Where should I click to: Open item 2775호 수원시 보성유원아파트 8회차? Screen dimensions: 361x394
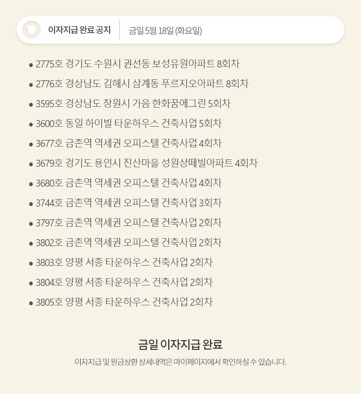[138, 64]
